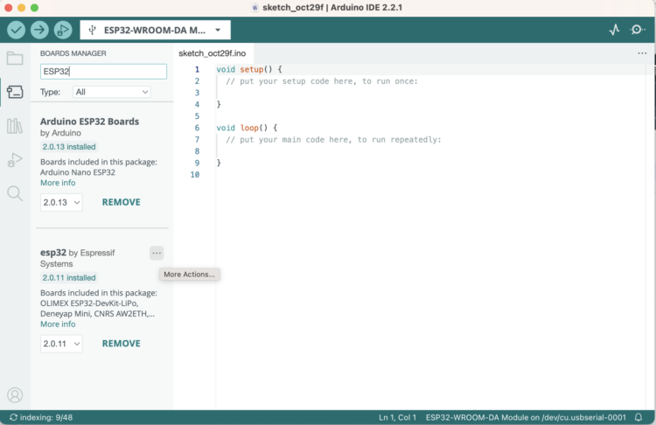Open the Serial Monitor
The image size is (656, 425).
[638, 30]
